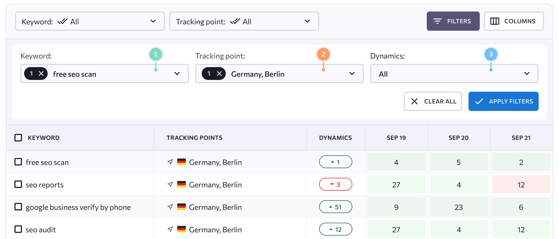This screenshot has height=239, width=559.
Task: Click the Sep 21 column header
Action: 521,138
